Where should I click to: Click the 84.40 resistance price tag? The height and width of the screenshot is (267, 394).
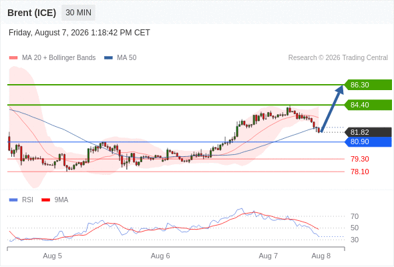tap(368, 105)
